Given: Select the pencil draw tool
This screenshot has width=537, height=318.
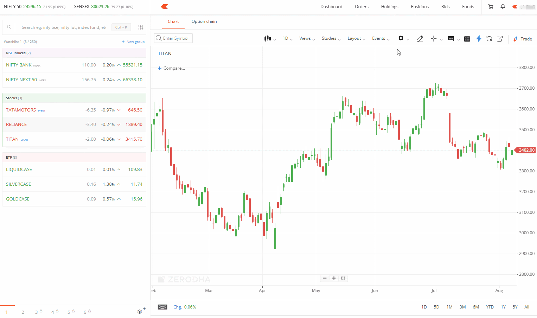Looking at the screenshot, I should (x=420, y=39).
